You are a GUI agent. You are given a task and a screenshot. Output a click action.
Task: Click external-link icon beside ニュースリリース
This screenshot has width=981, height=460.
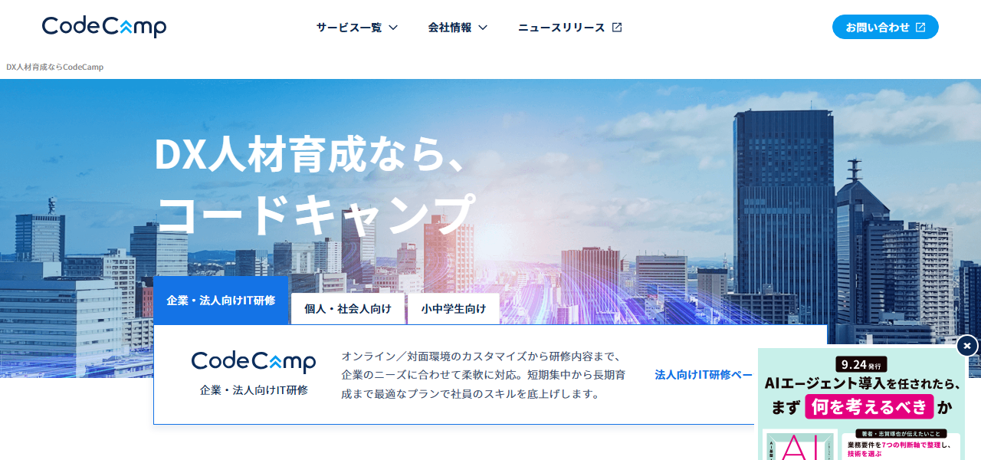[x=617, y=28]
